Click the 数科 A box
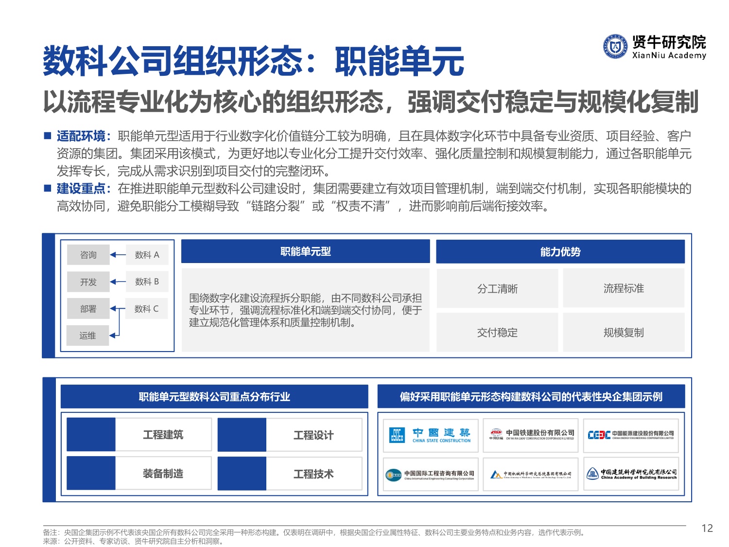The image size is (729, 547). [147, 255]
